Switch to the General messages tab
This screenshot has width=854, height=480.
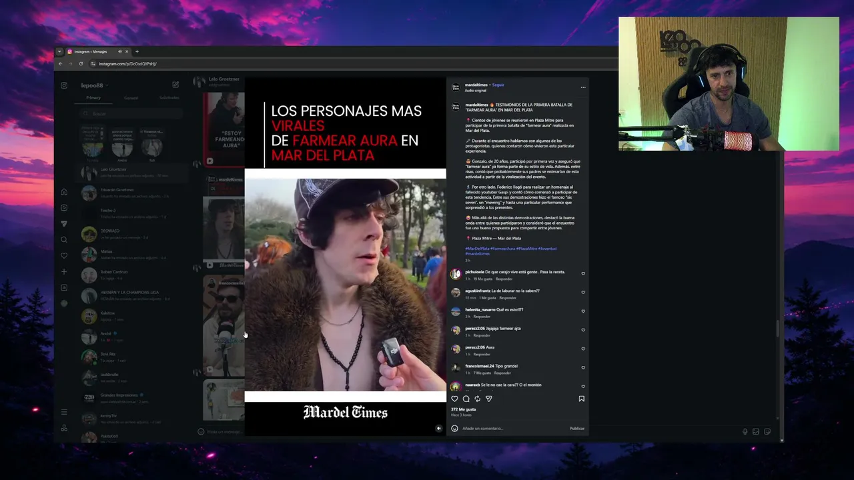coord(131,98)
